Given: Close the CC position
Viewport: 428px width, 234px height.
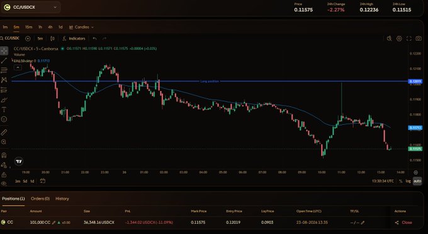Looking at the screenshot, I should coord(407,223).
